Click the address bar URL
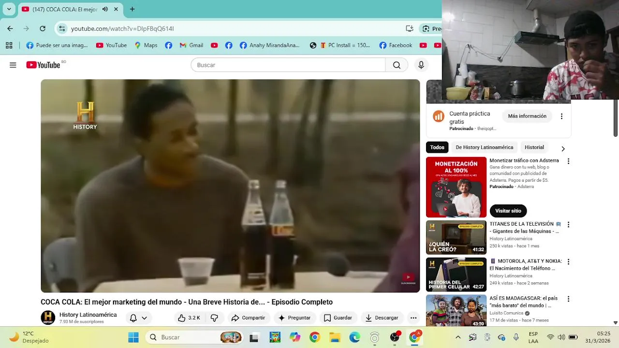The height and width of the screenshot is (348, 619). 122,29
